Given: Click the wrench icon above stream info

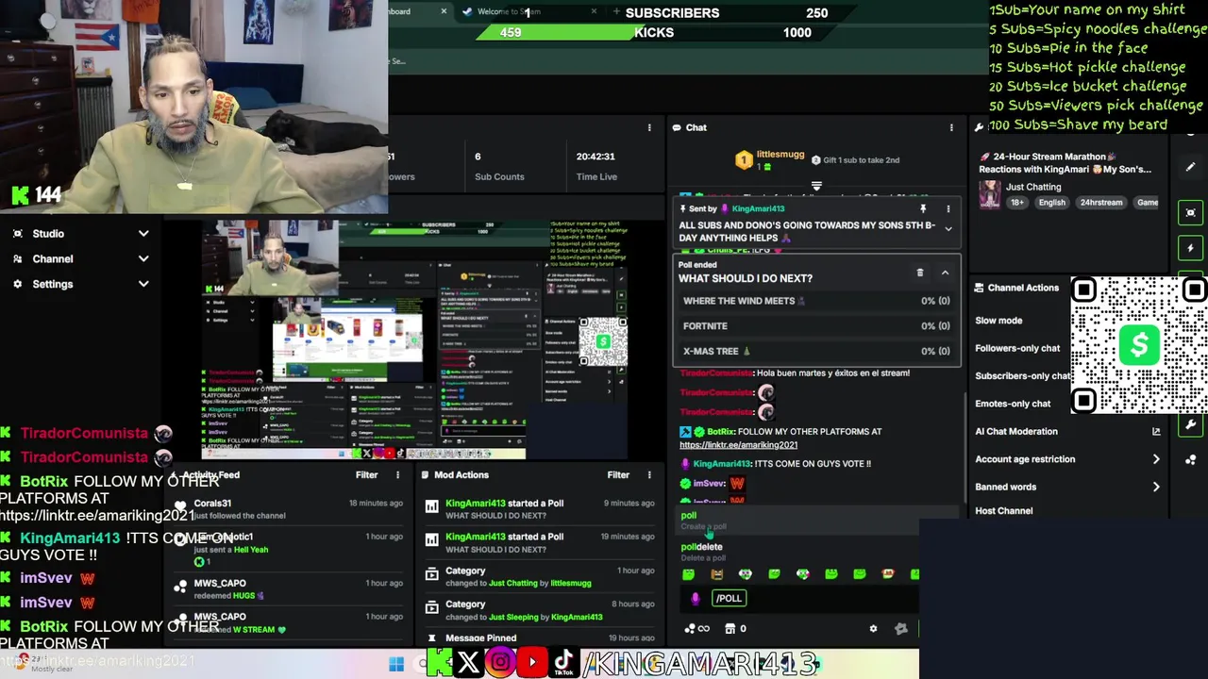Looking at the screenshot, I should [980, 127].
